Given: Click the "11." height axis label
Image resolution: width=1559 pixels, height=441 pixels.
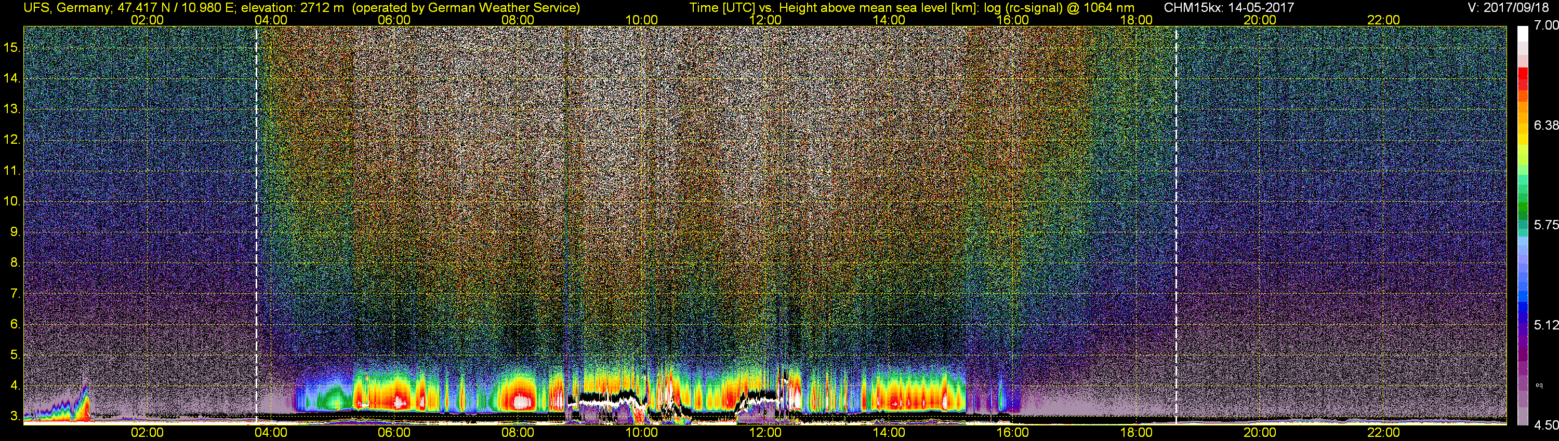Looking at the screenshot, I should (12, 170).
